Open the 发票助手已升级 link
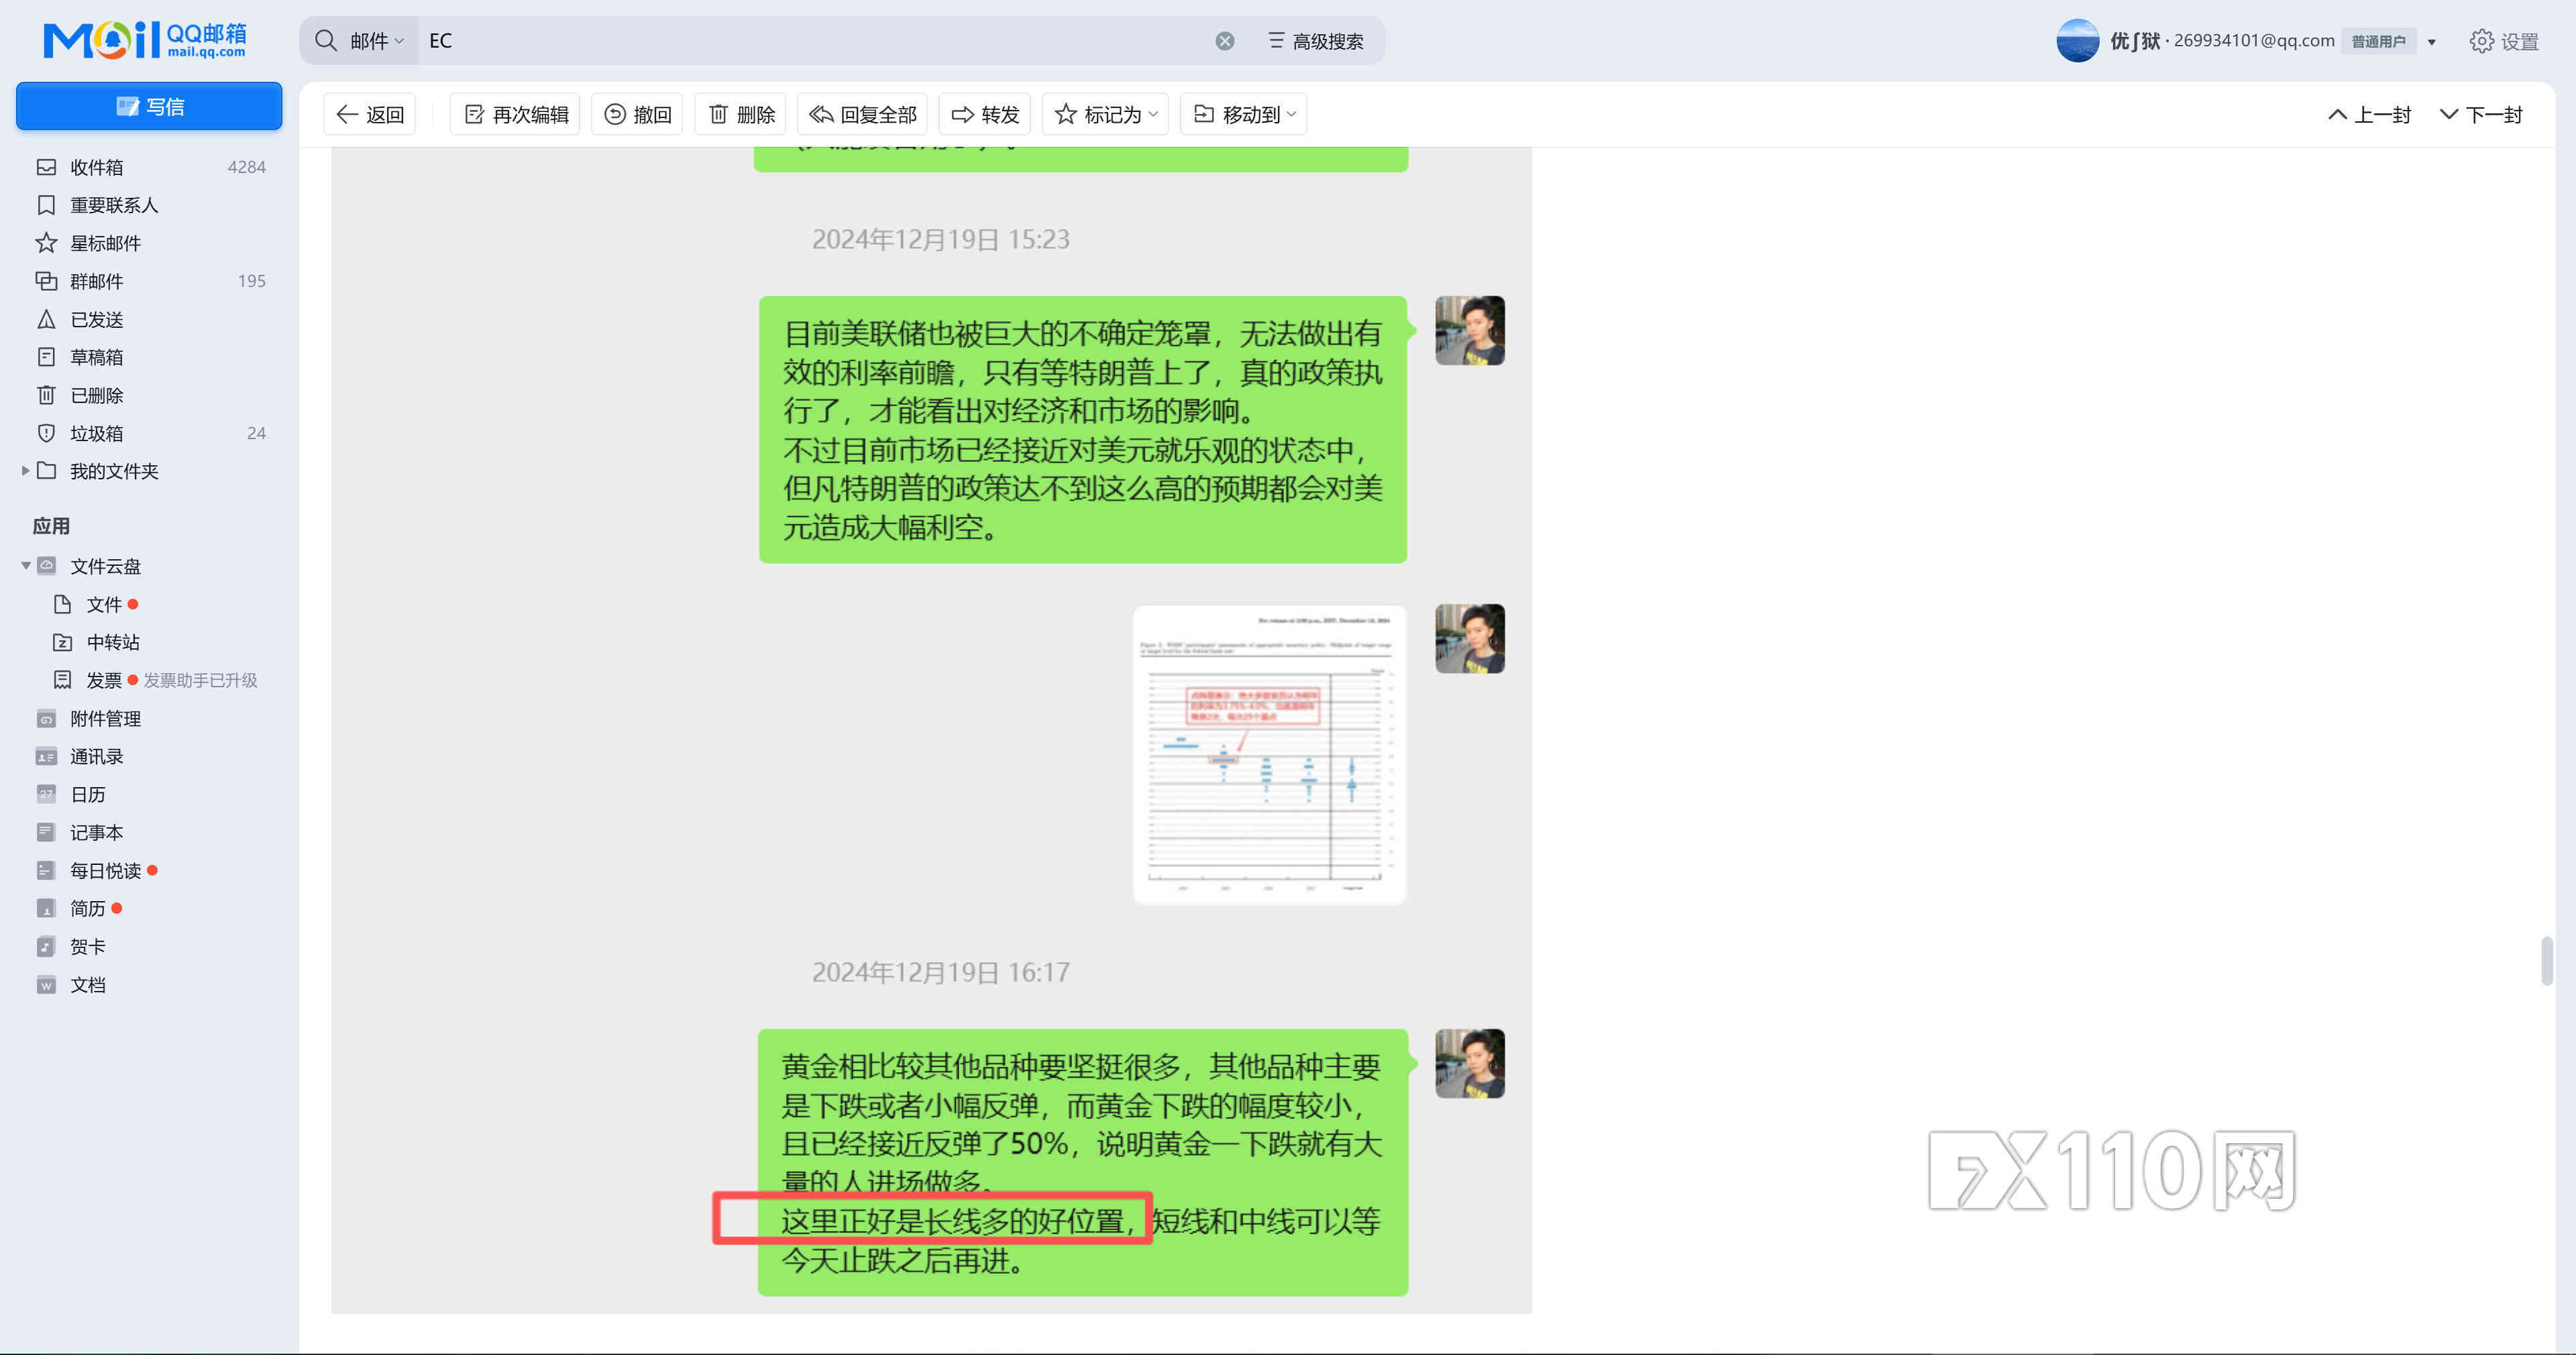This screenshot has height=1355, width=2576. (x=200, y=679)
